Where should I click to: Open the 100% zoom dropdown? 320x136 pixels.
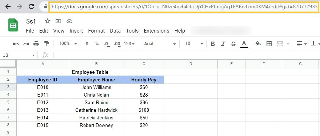tap(68, 44)
